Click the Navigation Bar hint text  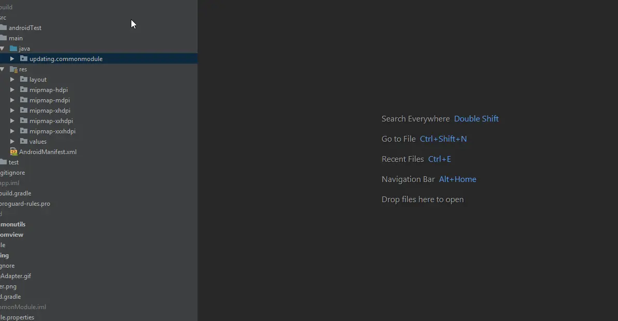click(408, 179)
